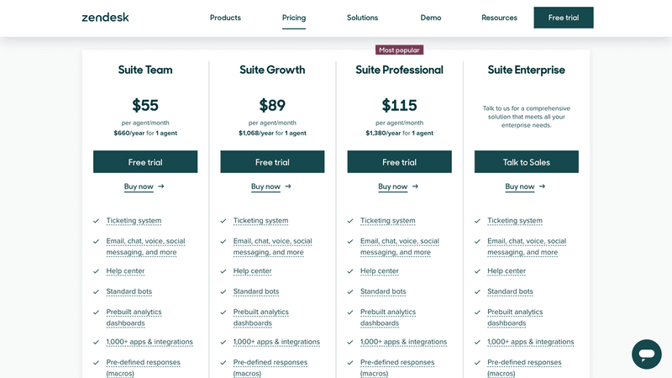Click Talk to Sales for Enterprise
This screenshot has height=378, width=672.
pyautogui.click(x=527, y=162)
